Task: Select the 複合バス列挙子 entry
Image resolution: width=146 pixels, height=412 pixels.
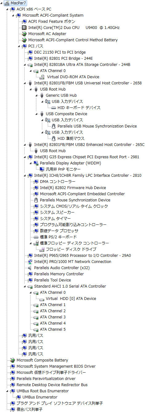Action: click(29, 410)
